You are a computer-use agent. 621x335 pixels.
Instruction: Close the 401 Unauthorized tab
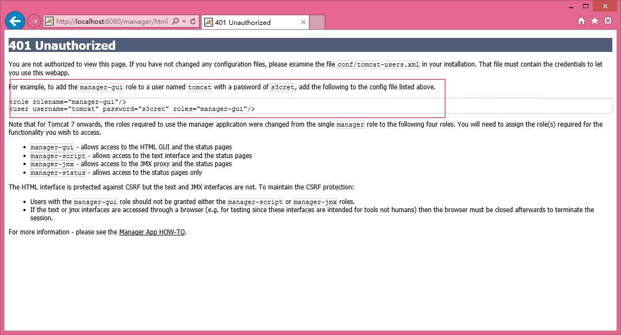pyautogui.click(x=303, y=22)
